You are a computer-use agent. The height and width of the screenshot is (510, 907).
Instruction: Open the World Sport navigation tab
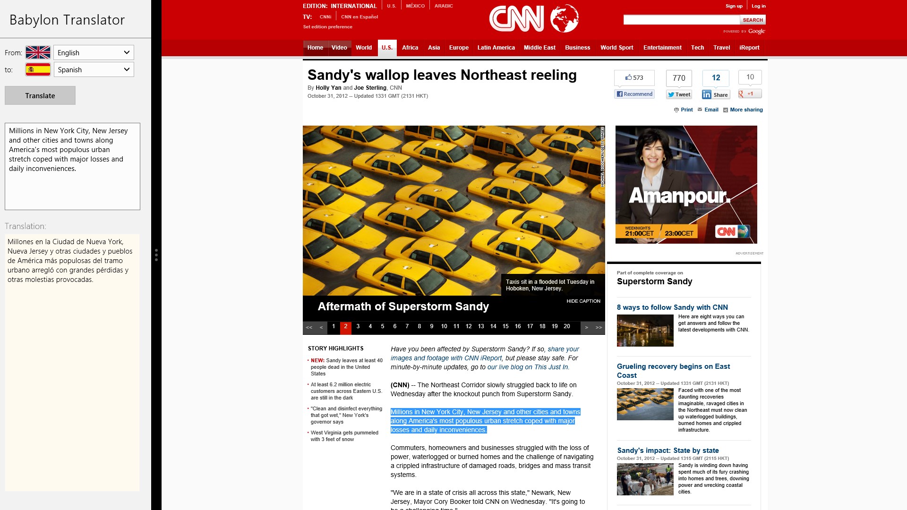coord(616,48)
